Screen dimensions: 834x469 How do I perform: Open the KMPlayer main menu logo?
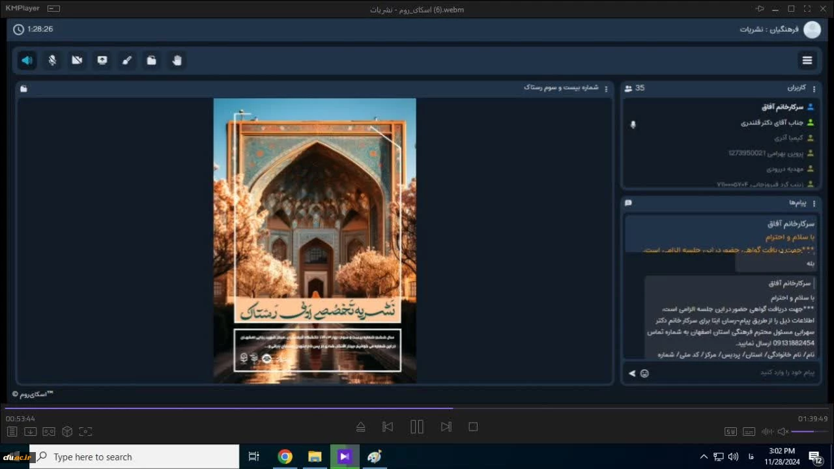[x=23, y=8]
